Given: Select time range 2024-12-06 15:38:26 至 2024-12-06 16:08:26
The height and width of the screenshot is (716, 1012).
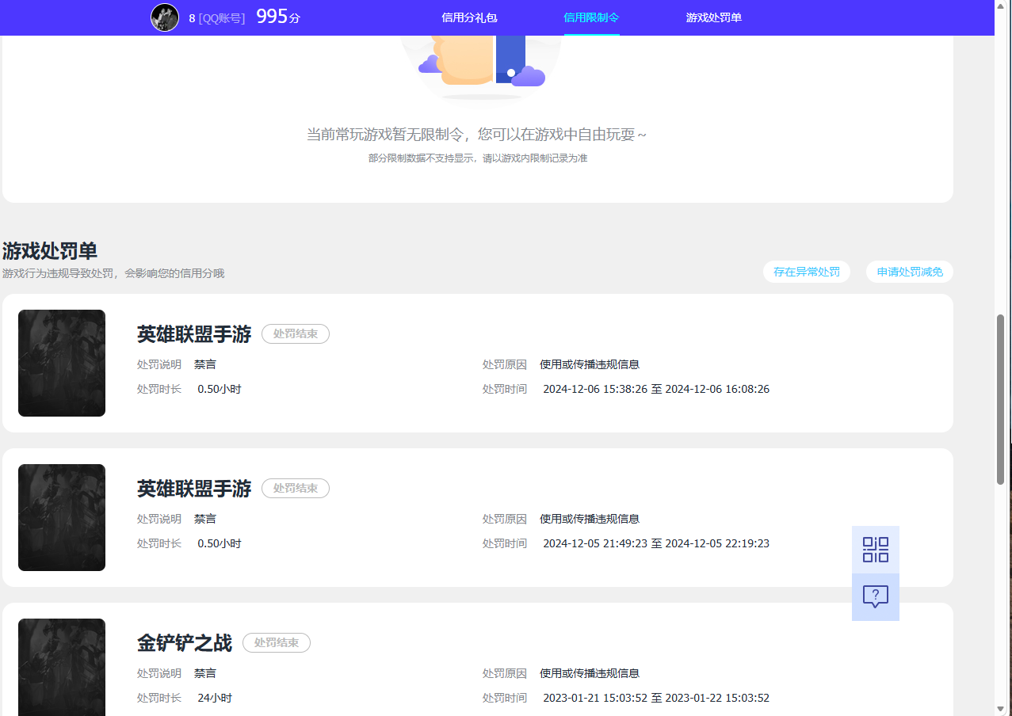Looking at the screenshot, I should tap(656, 390).
